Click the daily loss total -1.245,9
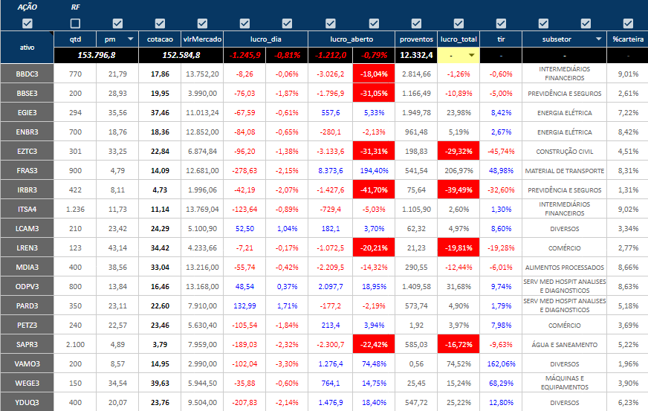Screen dimensions: 648x411 [x=244, y=55]
